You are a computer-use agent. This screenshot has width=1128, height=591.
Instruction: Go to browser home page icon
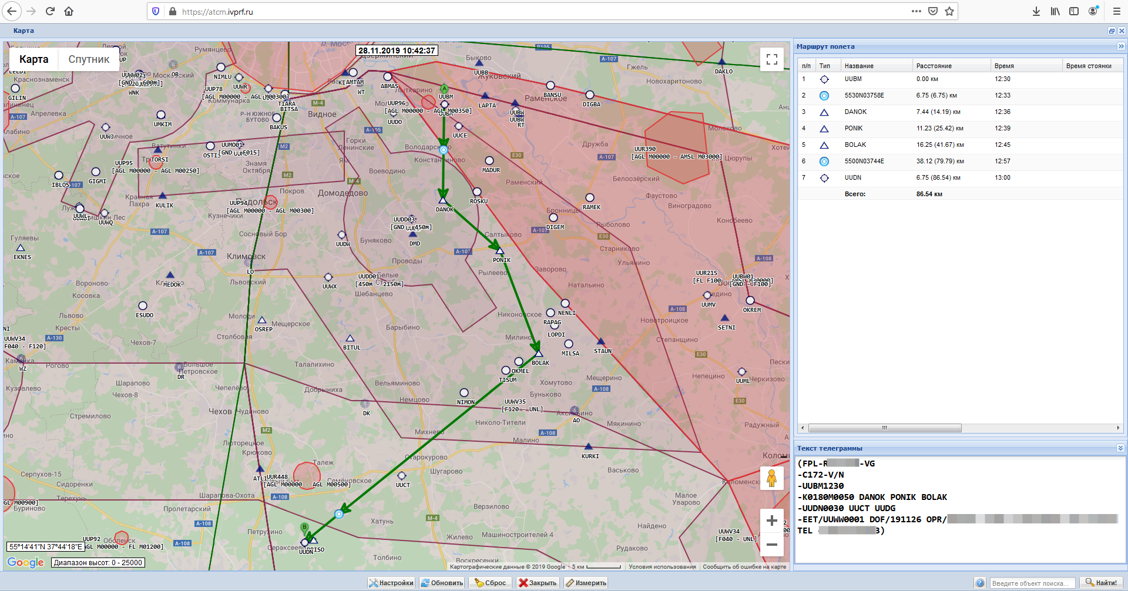(x=69, y=11)
